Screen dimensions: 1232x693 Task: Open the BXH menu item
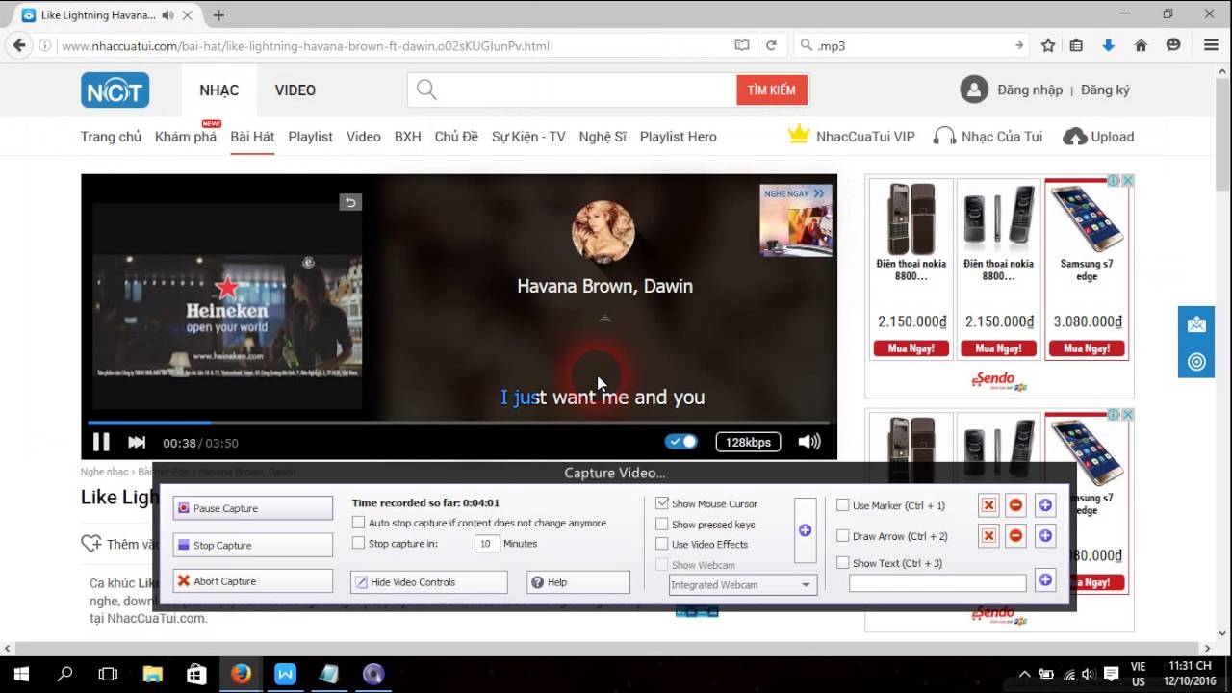[407, 137]
